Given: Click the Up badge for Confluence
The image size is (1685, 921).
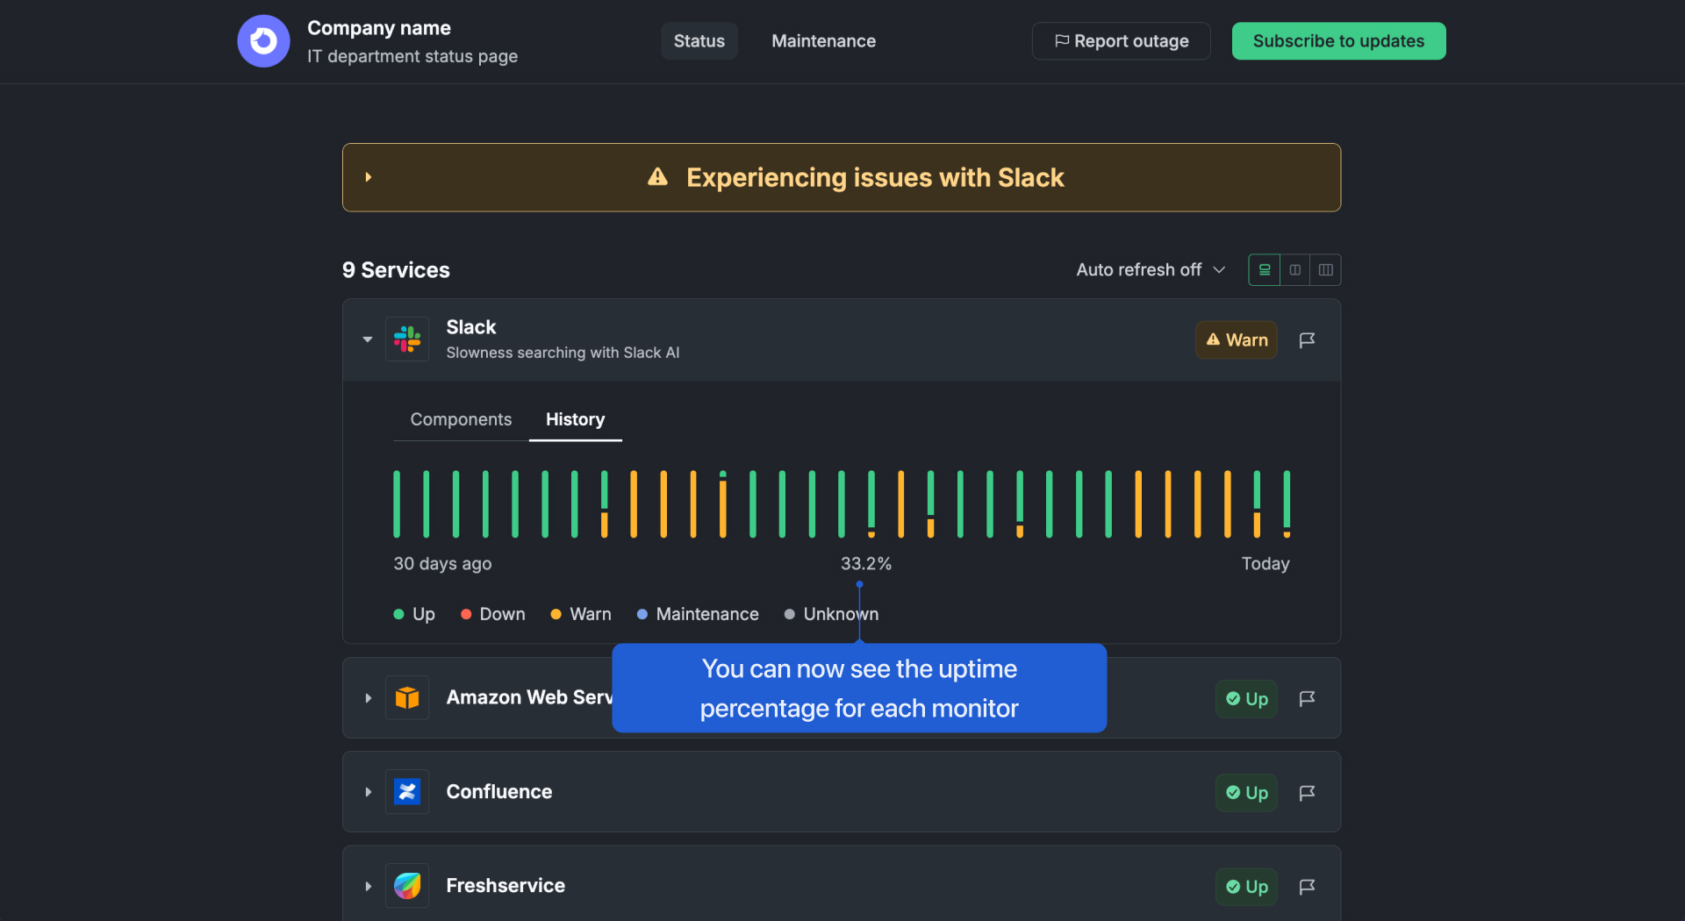Looking at the screenshot, I should click(1246, 793).
